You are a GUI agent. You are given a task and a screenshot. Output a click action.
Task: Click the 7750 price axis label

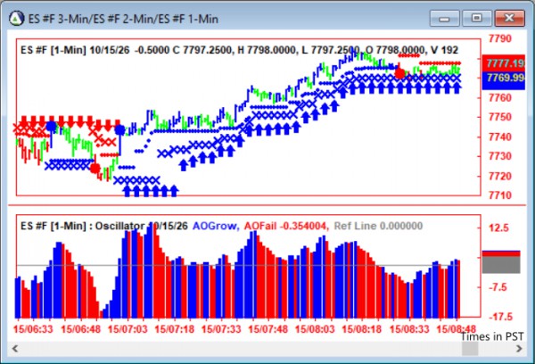point(500,117)
